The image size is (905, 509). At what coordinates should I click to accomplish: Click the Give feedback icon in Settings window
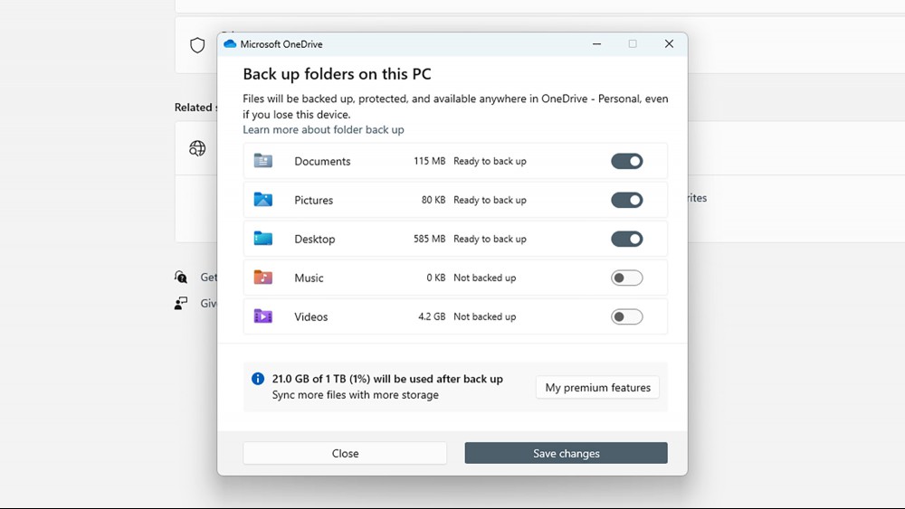pyautogui.click(x=181, y=303)
